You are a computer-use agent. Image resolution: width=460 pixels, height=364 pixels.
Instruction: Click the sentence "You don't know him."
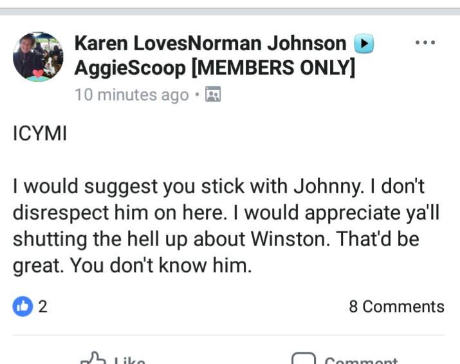coord(160,265)
